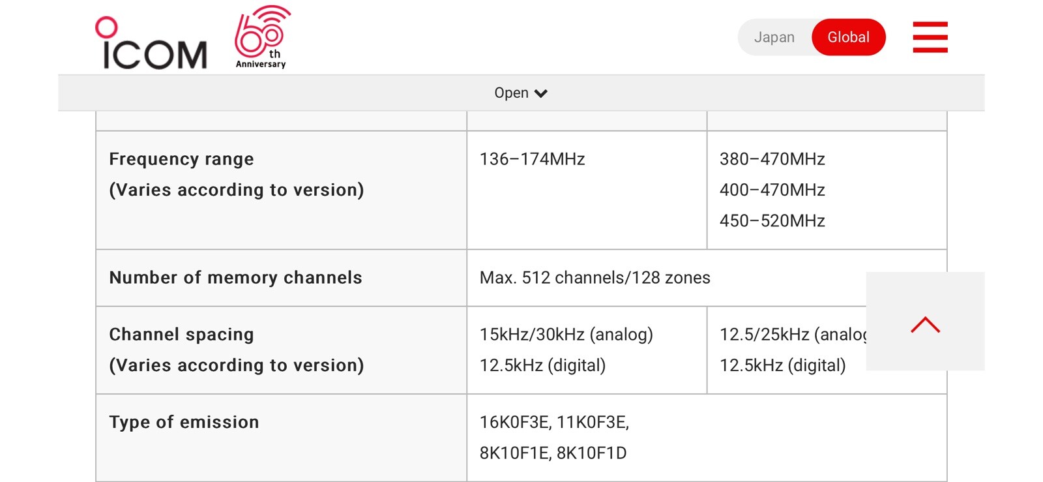This screenshot has width=1043, height=482.
Task: Select the Global region option
Action: pos(848,37)
